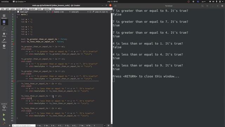Open the clock and calendar in top bar

pos(112,1)
